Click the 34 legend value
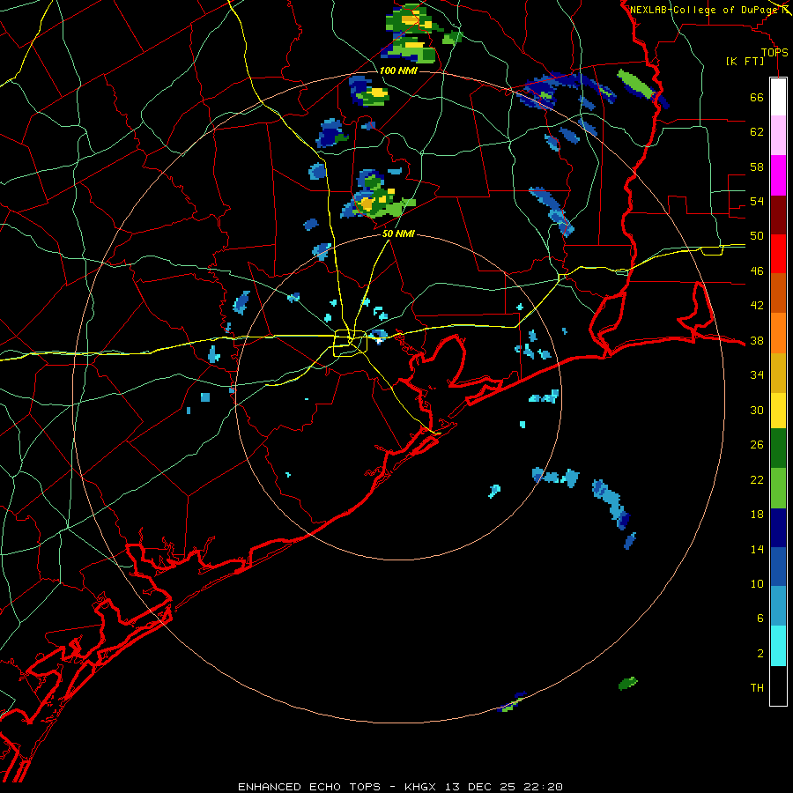The width and height of the screenshot is (793, 793). [757, 375]
